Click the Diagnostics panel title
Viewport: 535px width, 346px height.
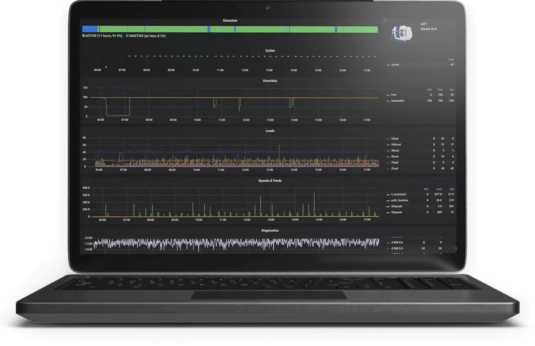[270, 231]
